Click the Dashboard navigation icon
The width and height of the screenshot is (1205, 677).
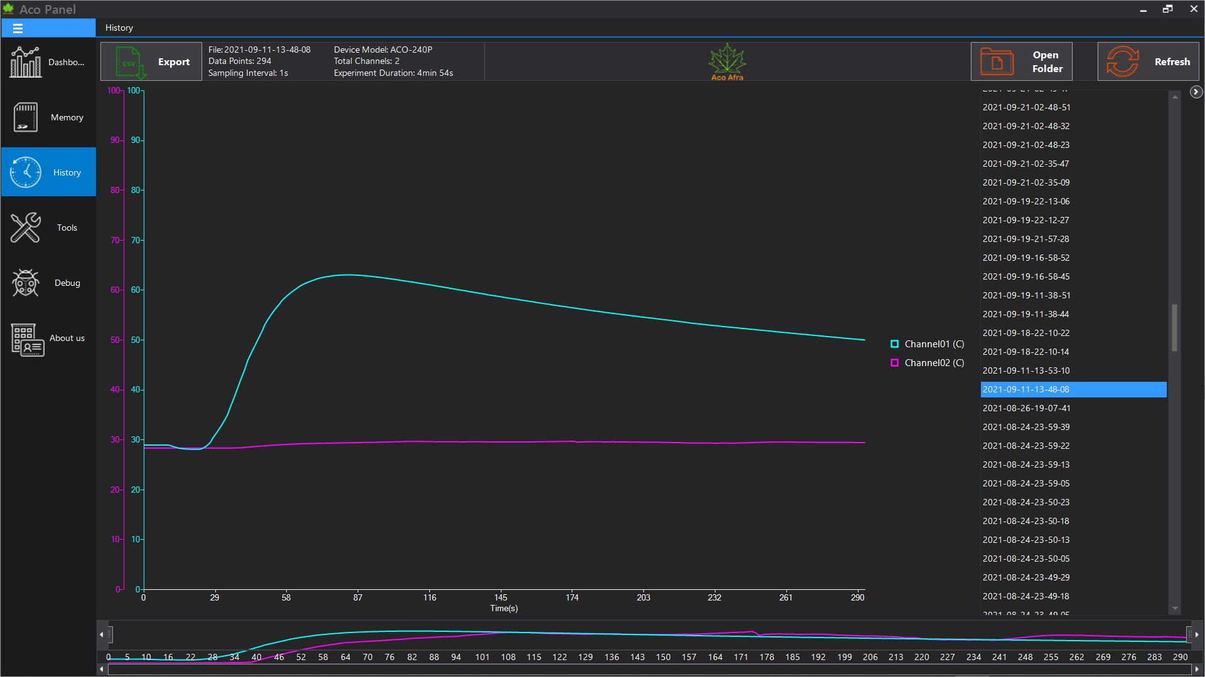(24, 62)
